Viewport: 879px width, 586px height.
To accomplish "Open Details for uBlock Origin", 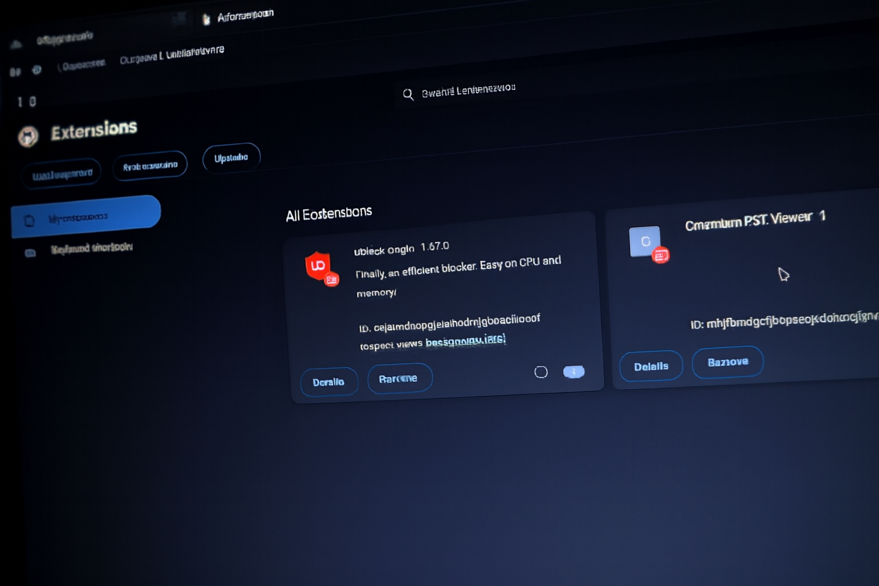I will [x=328, y=382].
